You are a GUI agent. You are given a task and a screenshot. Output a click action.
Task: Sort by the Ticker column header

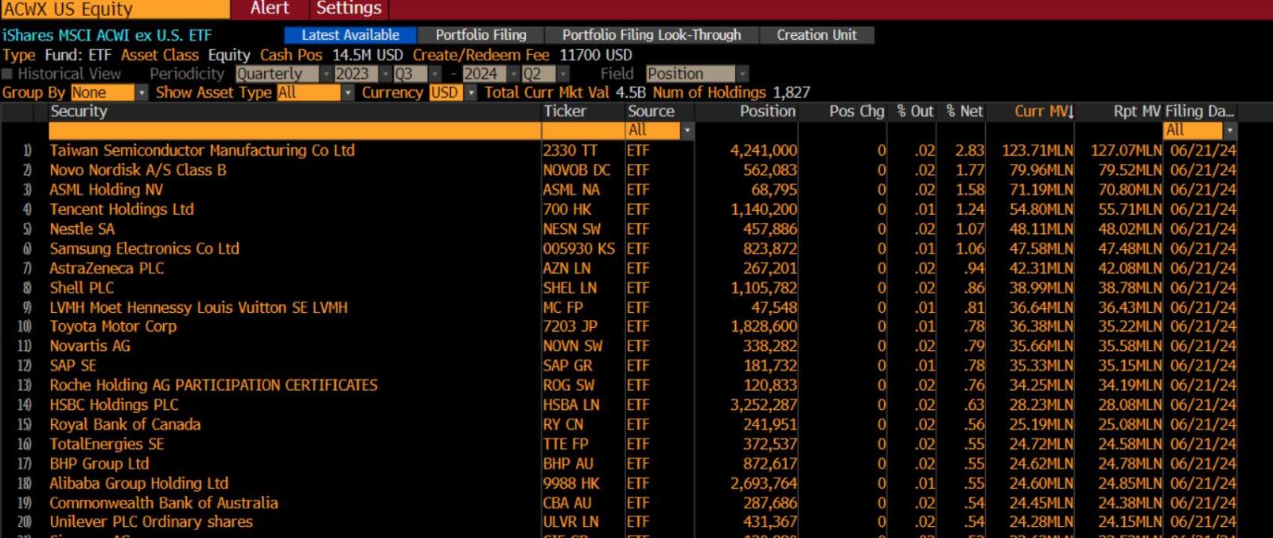pos(565,111)
